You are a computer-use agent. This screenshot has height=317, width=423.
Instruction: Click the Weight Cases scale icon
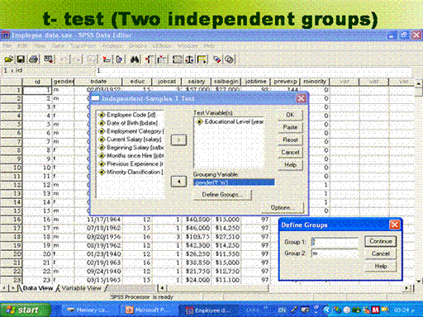tap(190, 59)
